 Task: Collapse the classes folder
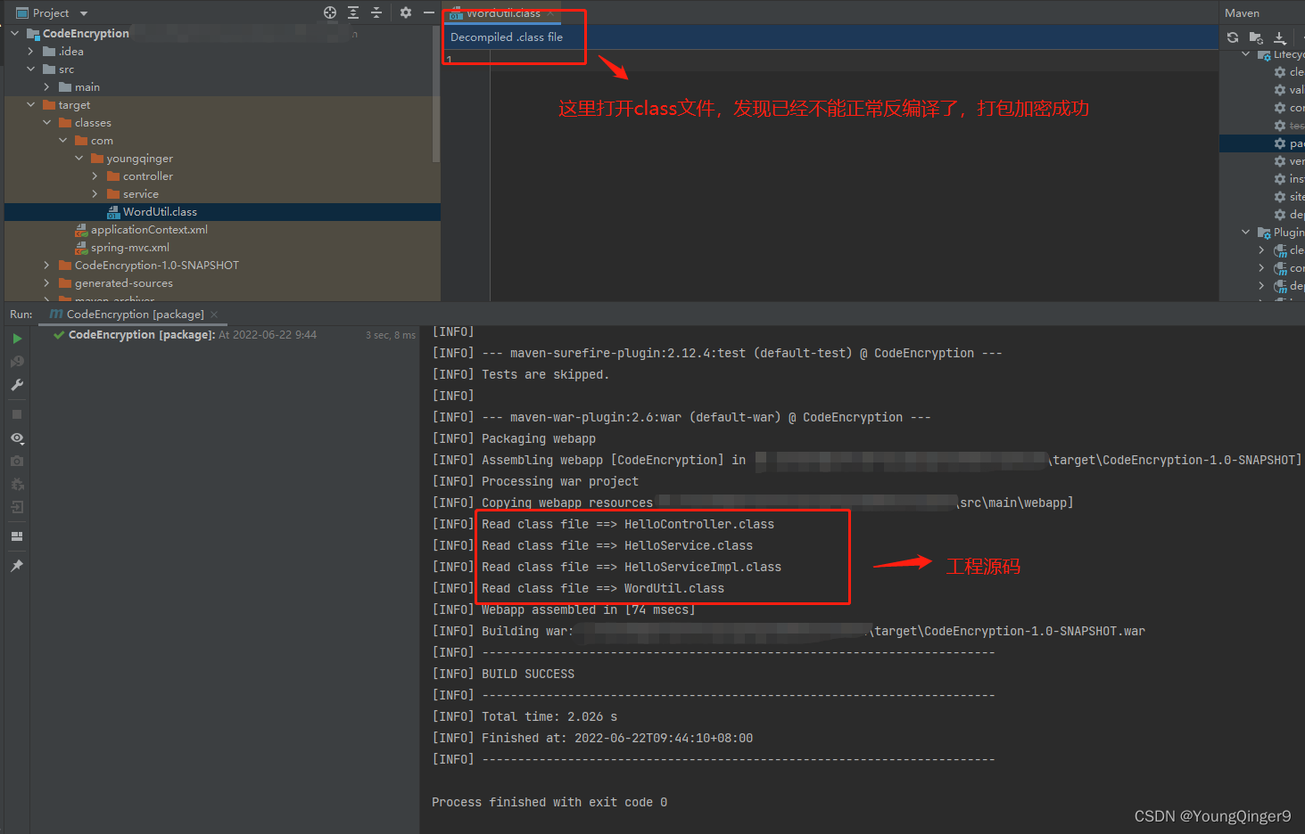(x=46, y=122)
